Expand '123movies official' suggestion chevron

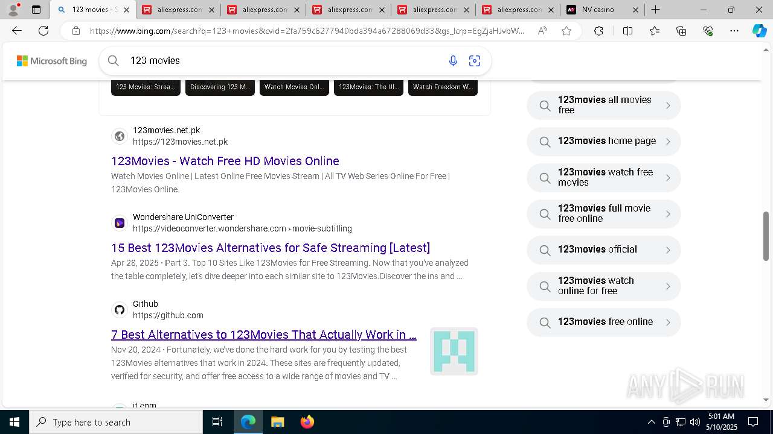pyautogui.click(x=668, y=250)
